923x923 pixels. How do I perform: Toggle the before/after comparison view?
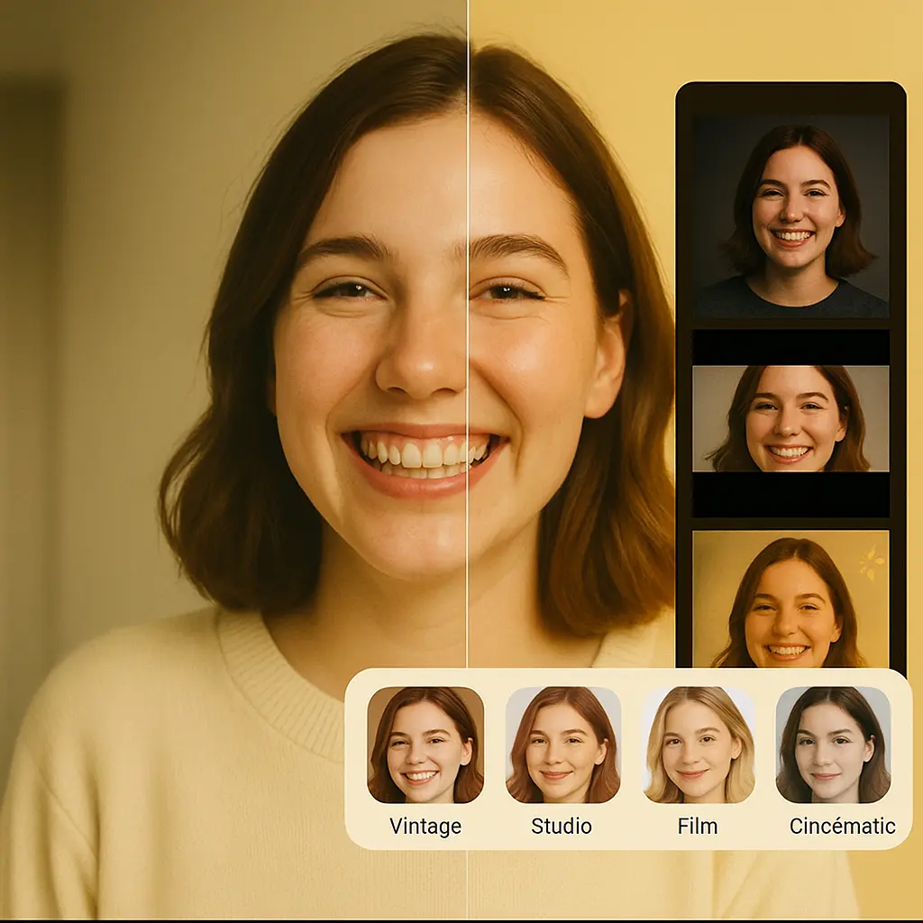(x=470, y=361)
